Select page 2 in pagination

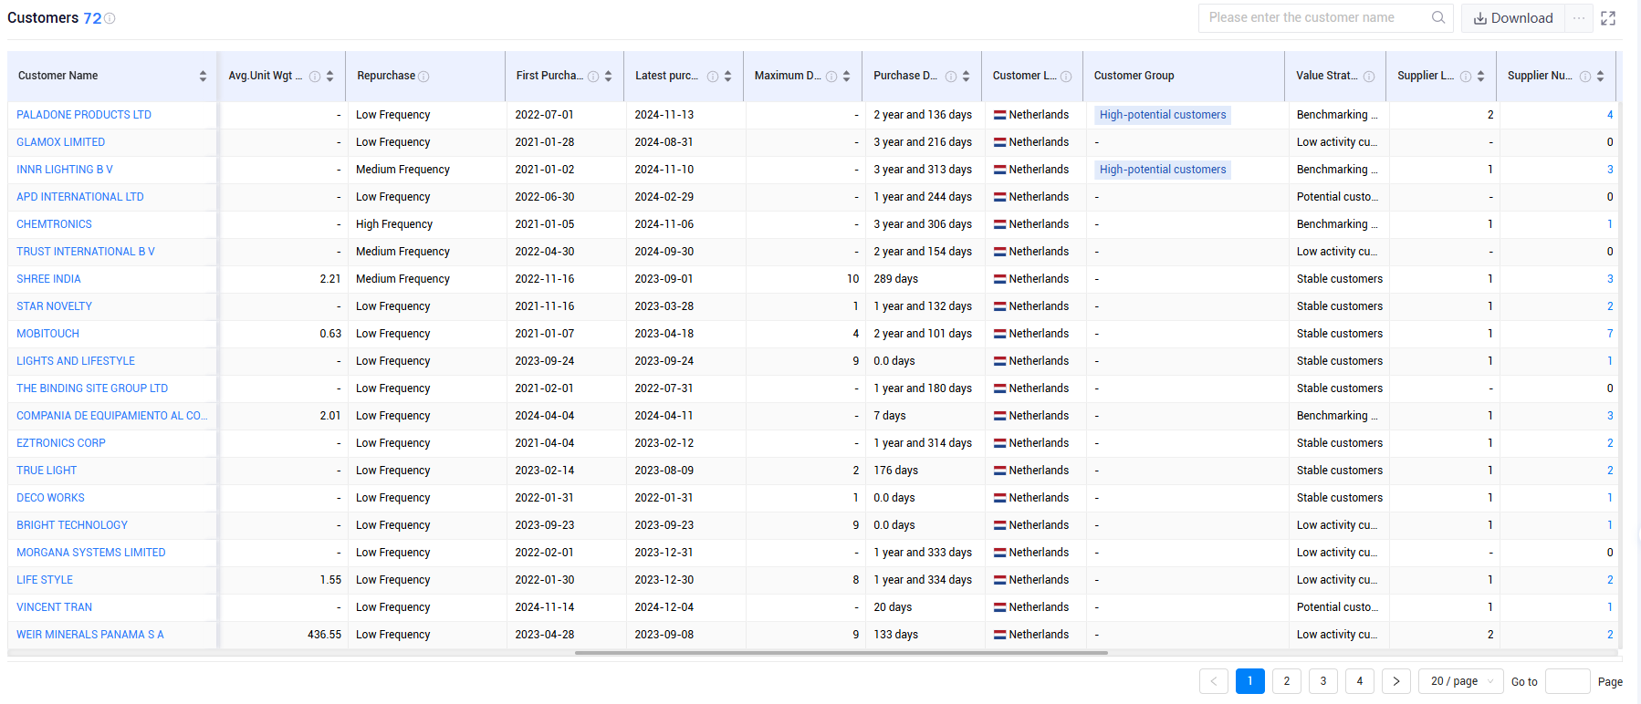[x=1287, y=681]
